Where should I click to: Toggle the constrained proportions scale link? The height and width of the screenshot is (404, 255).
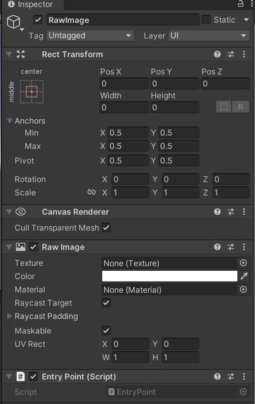[x=92, y=192]
